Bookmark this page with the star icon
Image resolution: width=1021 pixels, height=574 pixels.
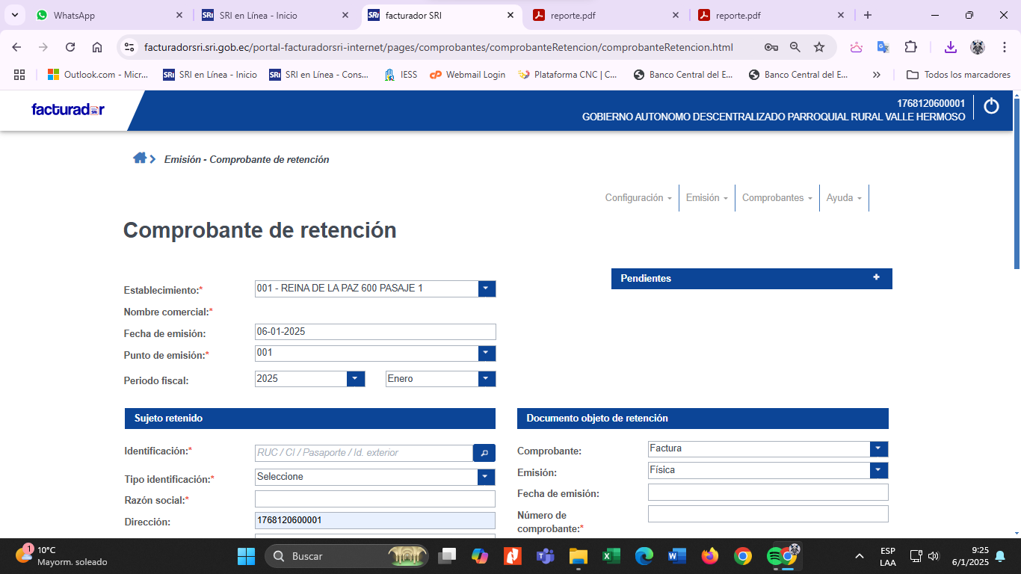819,47
